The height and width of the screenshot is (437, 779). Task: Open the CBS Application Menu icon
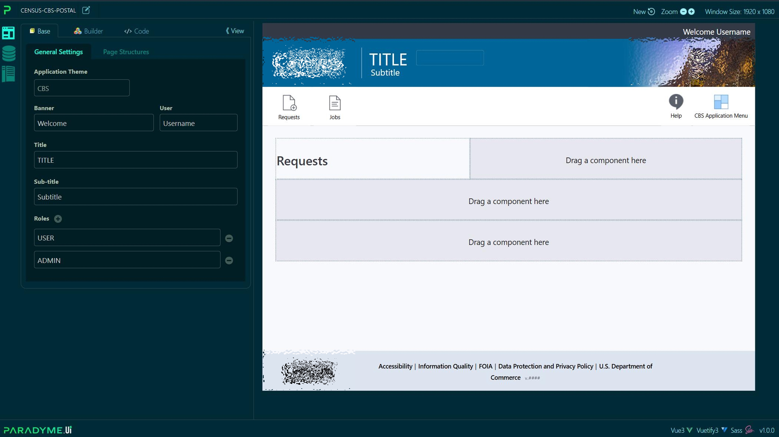[721, 102]
